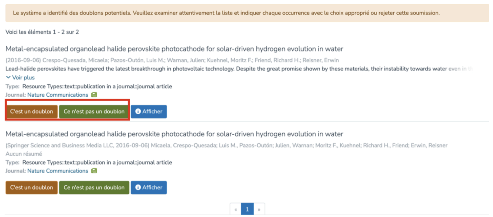Expand abstract with Voir plus

(23, 78)
